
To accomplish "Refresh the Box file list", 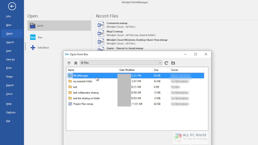I will tap(166, 63).
